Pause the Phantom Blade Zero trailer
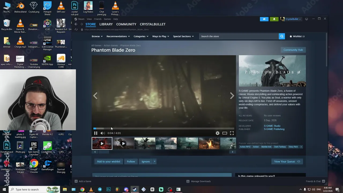 (96, 133)
